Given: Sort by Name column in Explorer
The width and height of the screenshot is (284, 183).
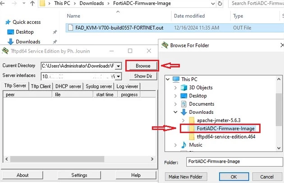Looking at the screenshot, I should pos(73,16).
